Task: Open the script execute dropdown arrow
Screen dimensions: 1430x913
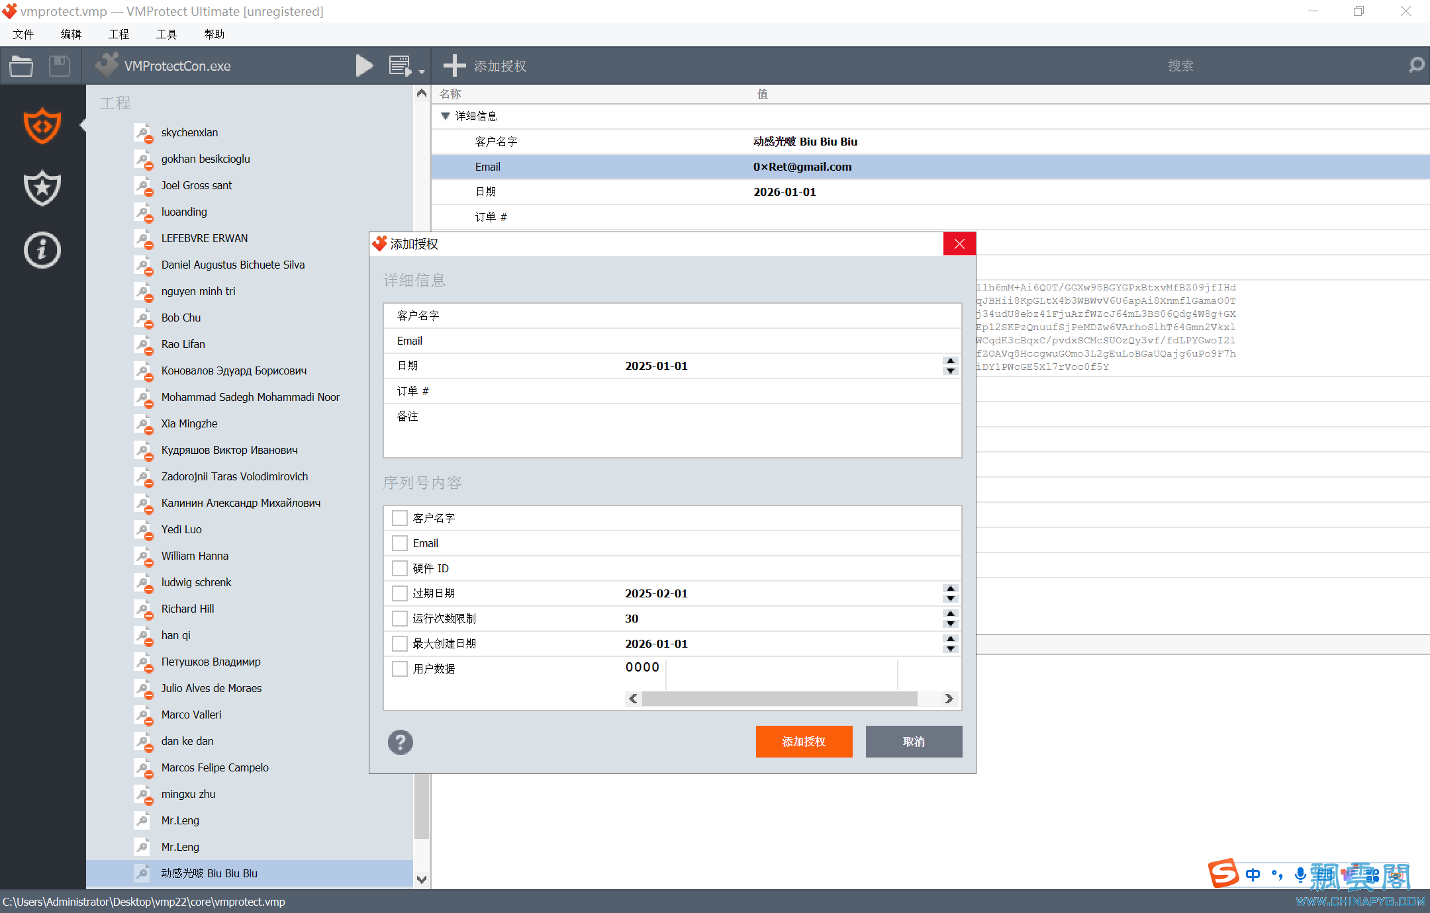Action: click(422, 71)
